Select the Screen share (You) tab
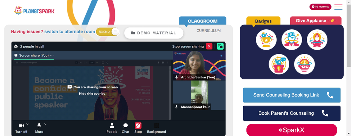351x136 pixels. [x=34, y=55]
